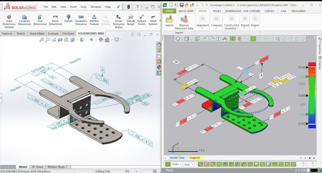
Task: Open the second Auto dropdown in Geomagic
Action: point(189,164)
